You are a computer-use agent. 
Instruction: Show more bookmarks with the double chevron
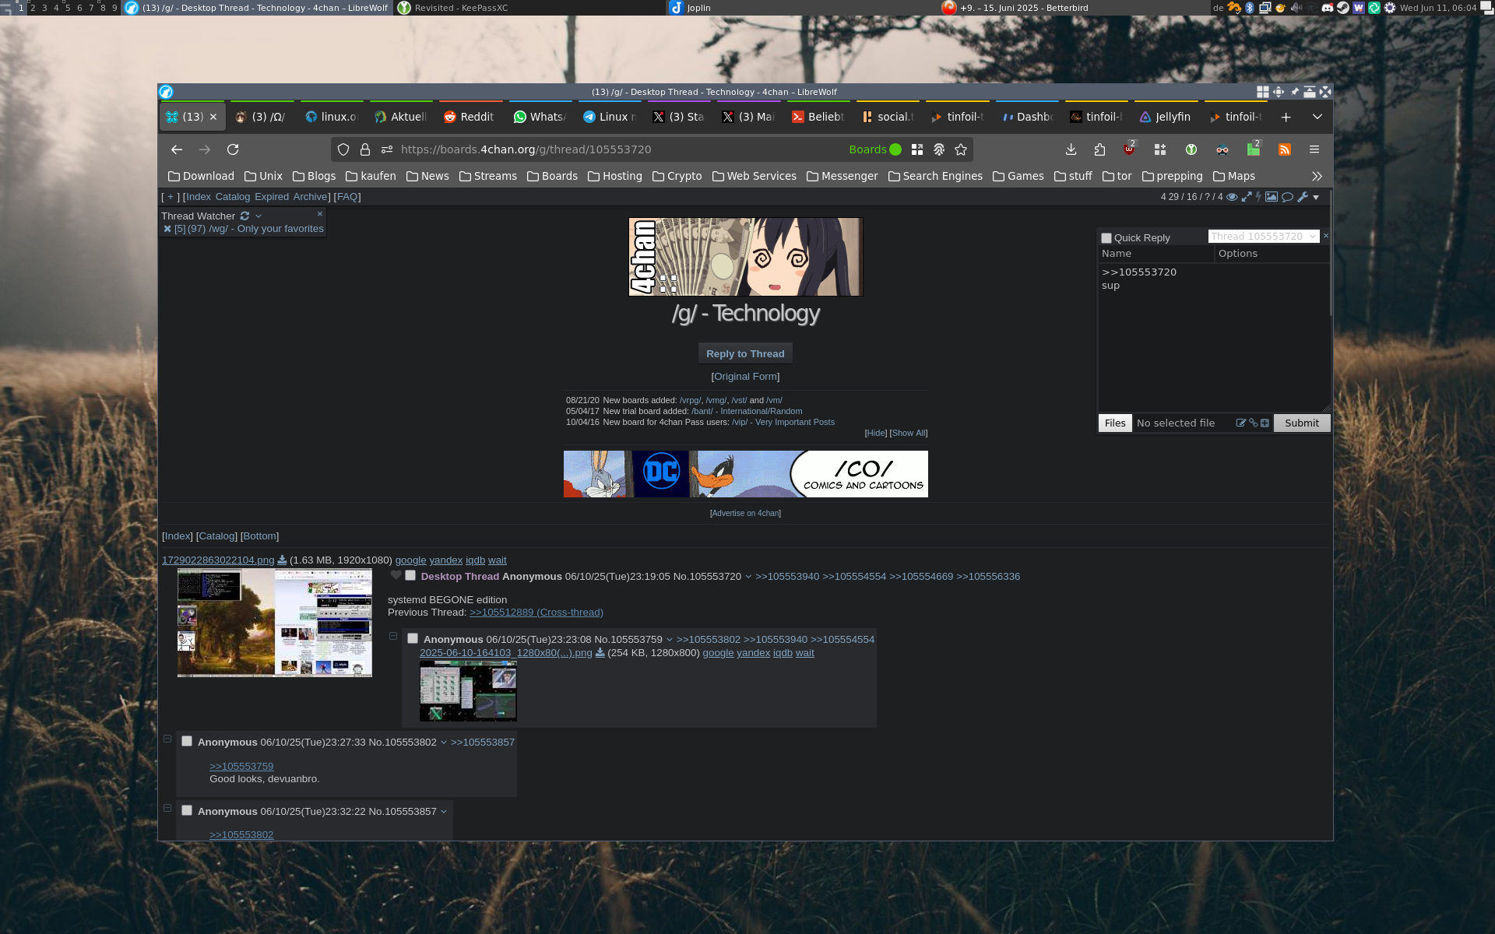[x=1317, y=177]
